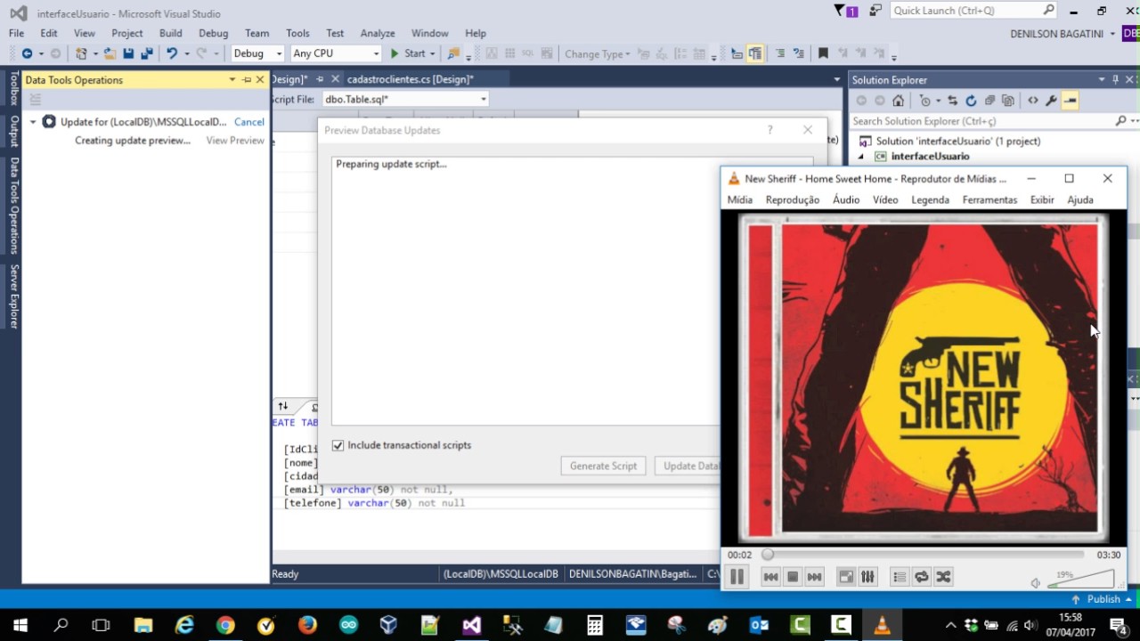Click the Update Database button
The image size is (1140, 641).
(x=688, y=466)
